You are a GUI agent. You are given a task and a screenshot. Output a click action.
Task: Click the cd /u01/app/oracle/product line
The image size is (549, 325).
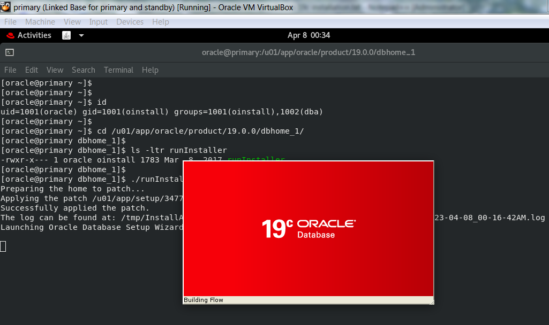click(152, 131)
